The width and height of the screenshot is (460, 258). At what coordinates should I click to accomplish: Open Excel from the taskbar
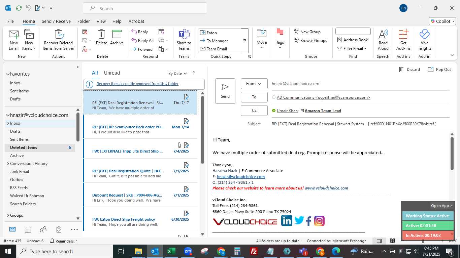tap(171, 251)
